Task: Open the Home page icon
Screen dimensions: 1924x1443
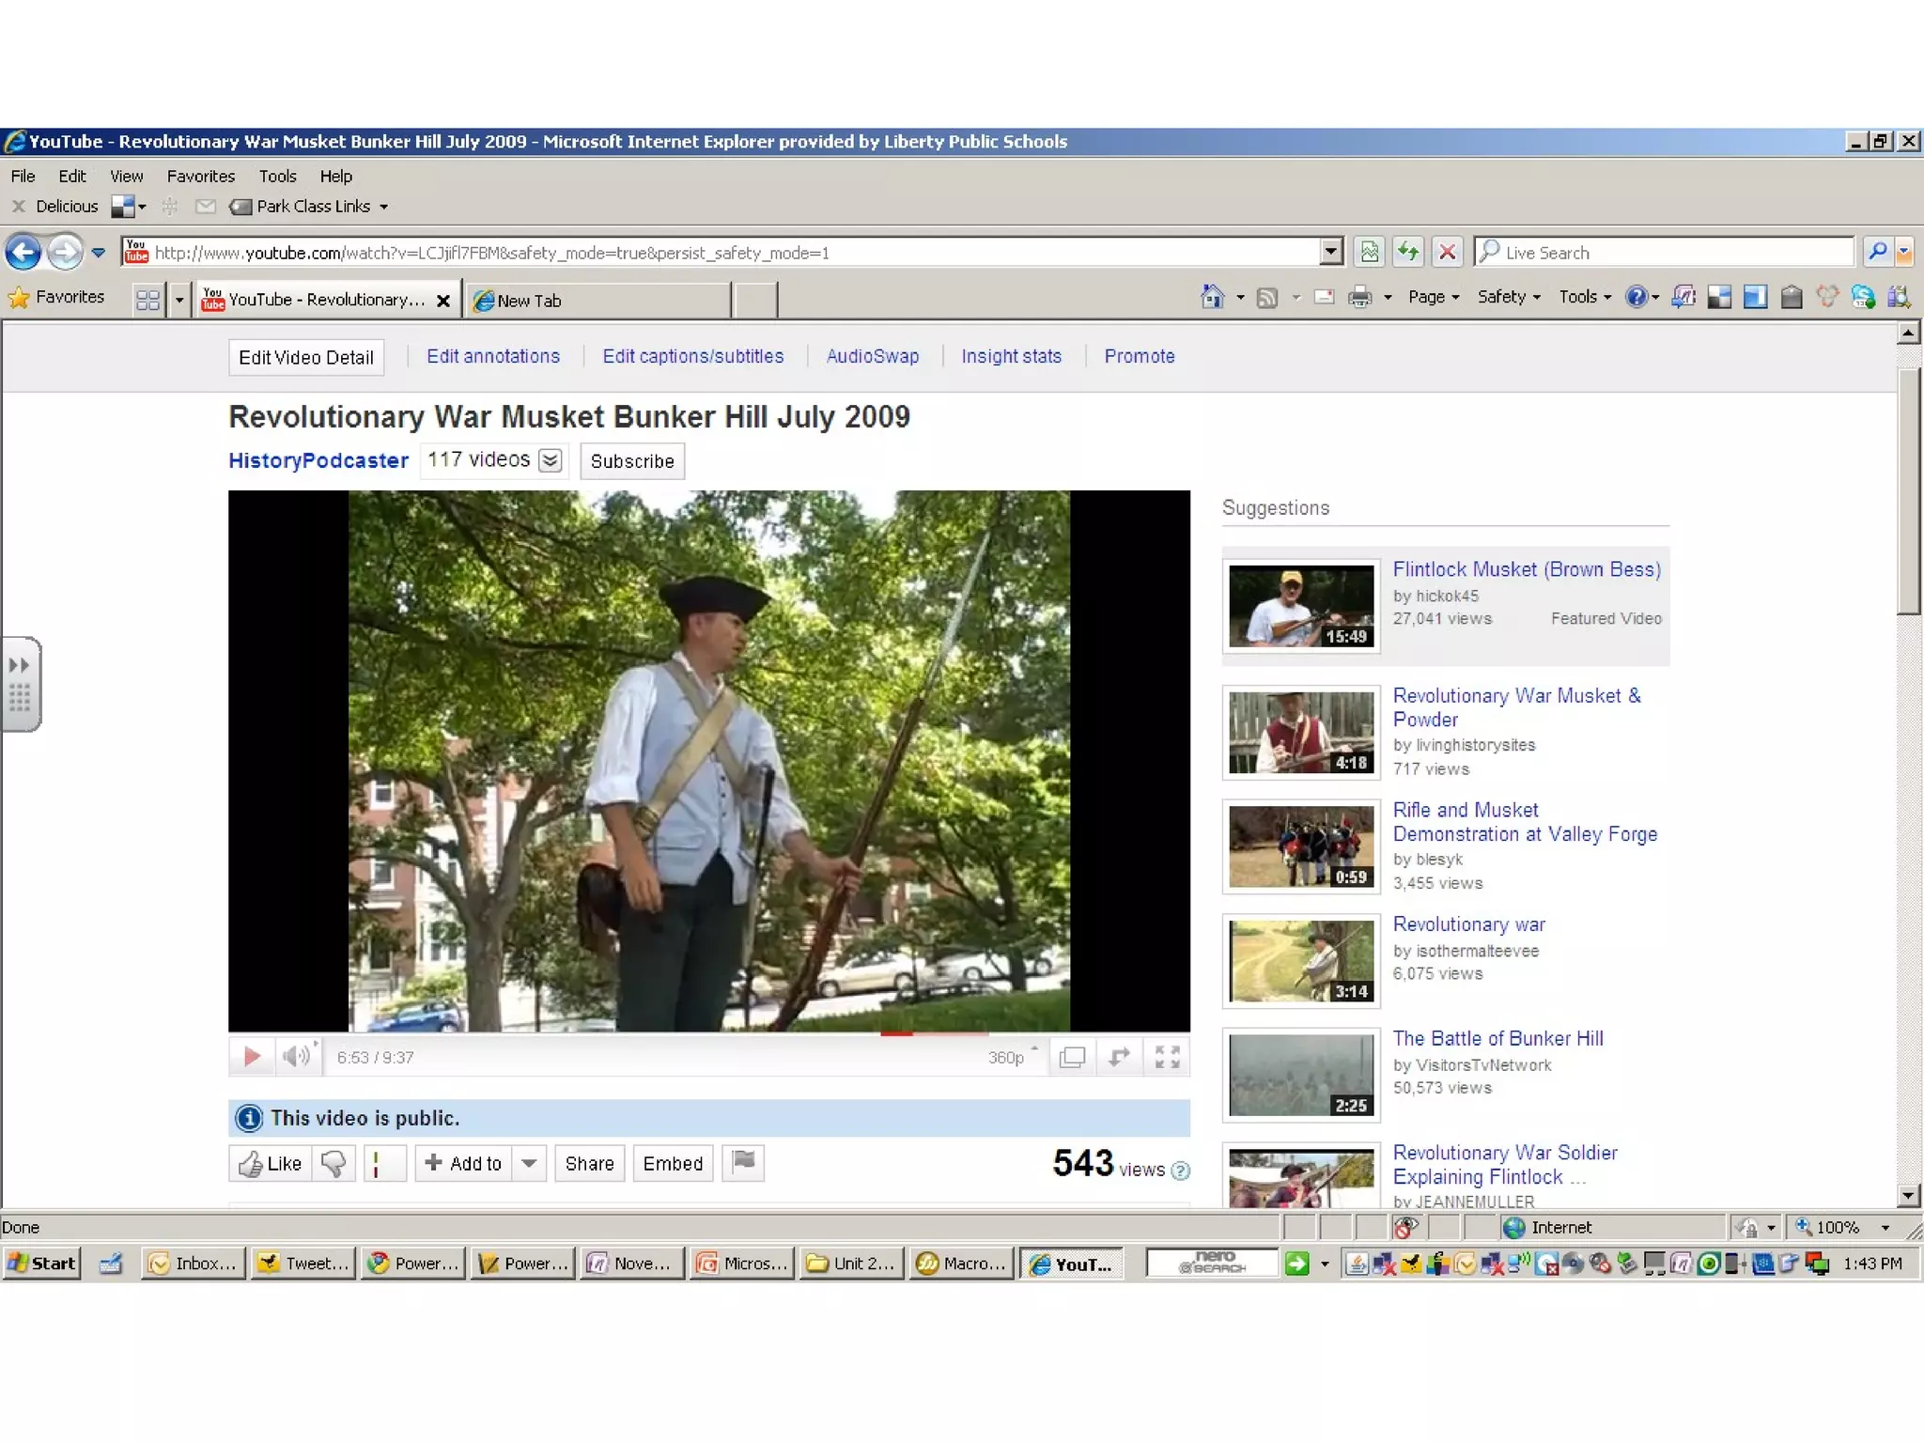Action: click(1212, 297)
